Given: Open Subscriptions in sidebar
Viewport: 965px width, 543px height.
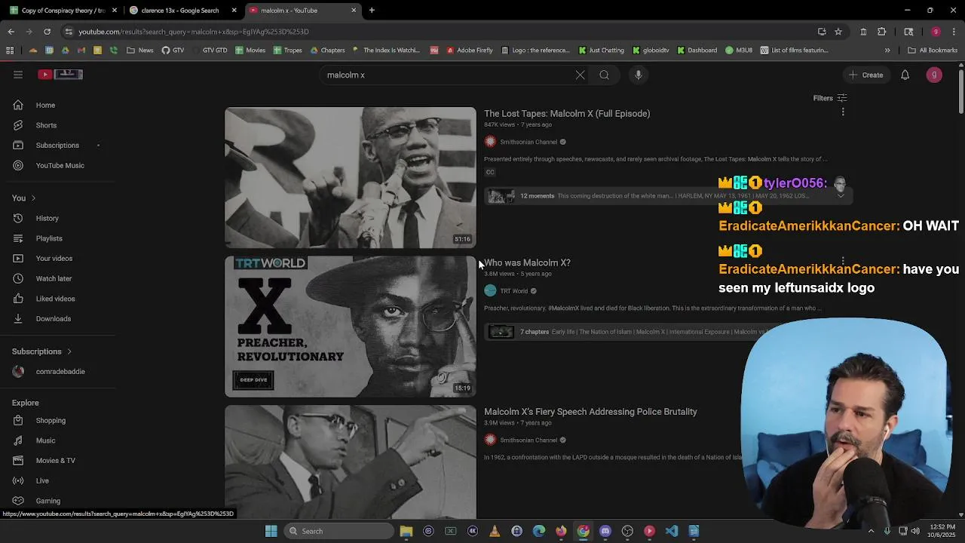Looking at the screenshot, I should pyautogui.click(x=57, y=146).
